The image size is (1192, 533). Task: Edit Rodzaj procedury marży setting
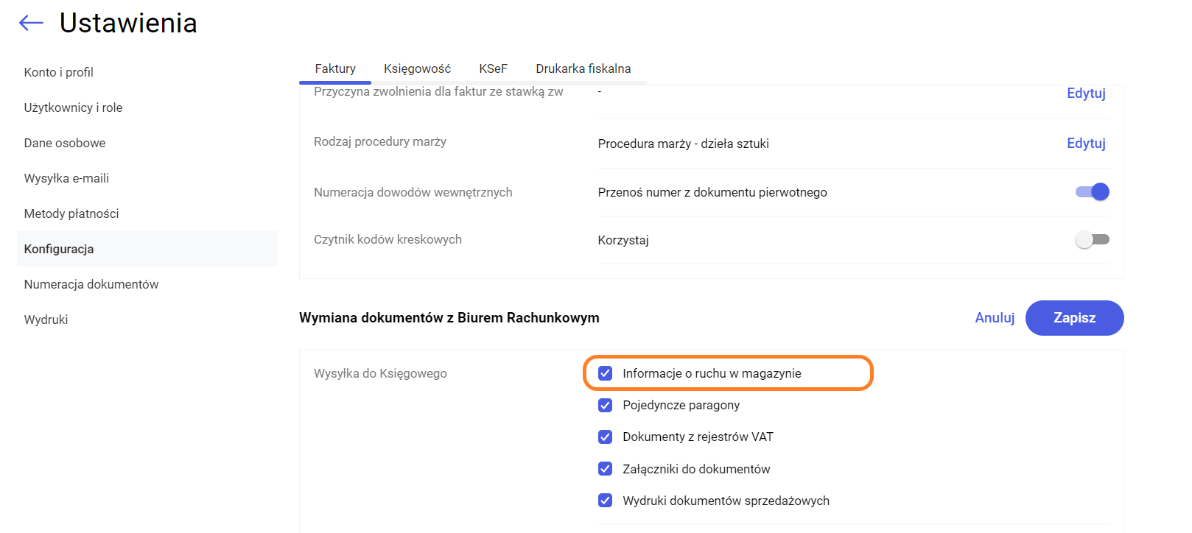point(1086,144)
